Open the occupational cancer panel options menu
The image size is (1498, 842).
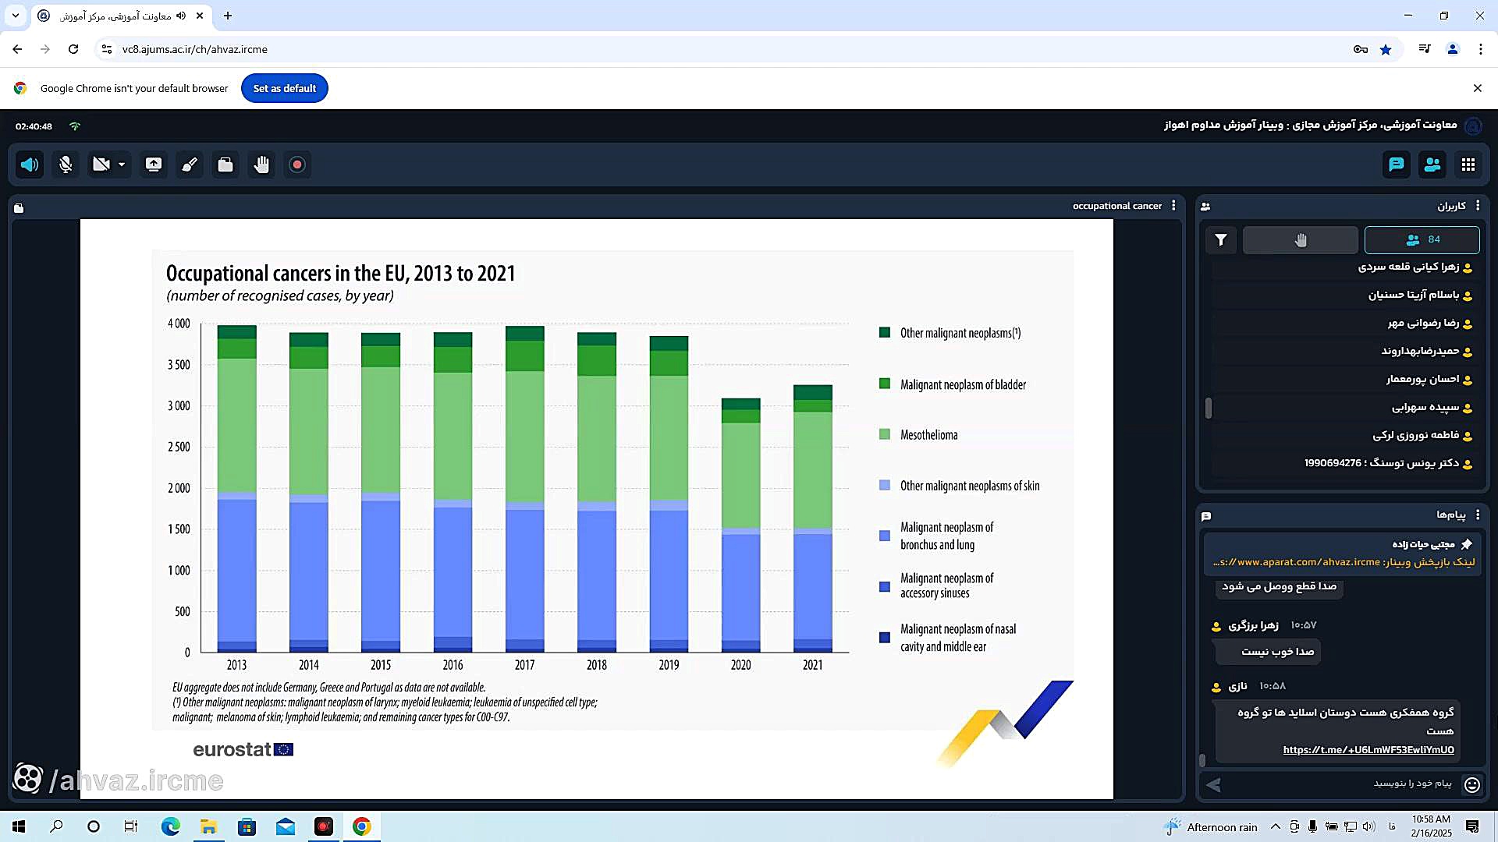1173,206
